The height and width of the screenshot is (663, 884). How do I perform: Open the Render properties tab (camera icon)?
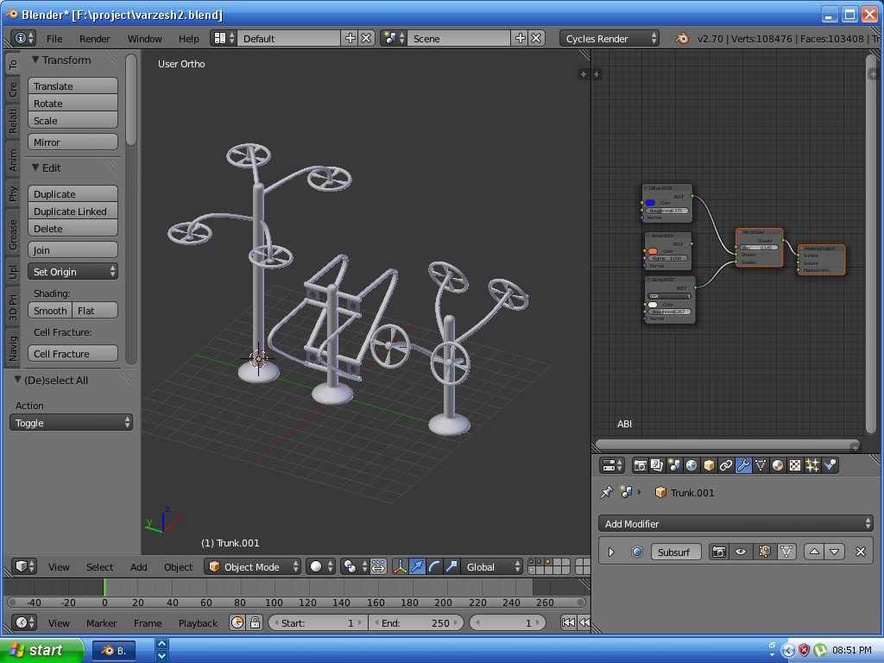640,465
